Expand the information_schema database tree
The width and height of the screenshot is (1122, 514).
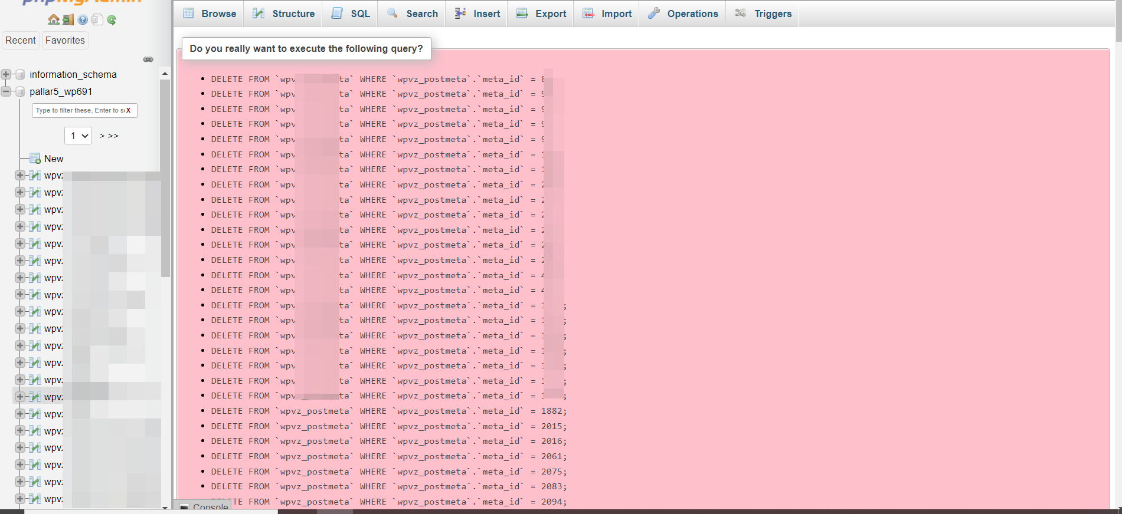point(6,74)
